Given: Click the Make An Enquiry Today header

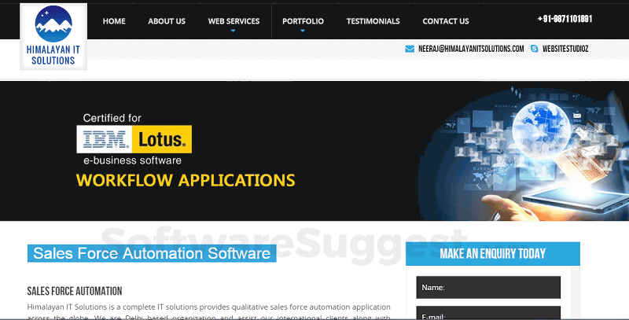Looking at the screenshot, I should tap(493, 253).
